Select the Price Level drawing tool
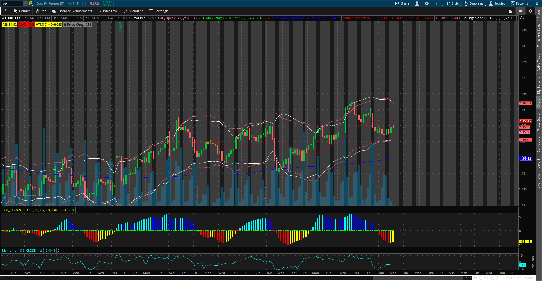This screenshot has height=281, width=542. click(108, 11)
